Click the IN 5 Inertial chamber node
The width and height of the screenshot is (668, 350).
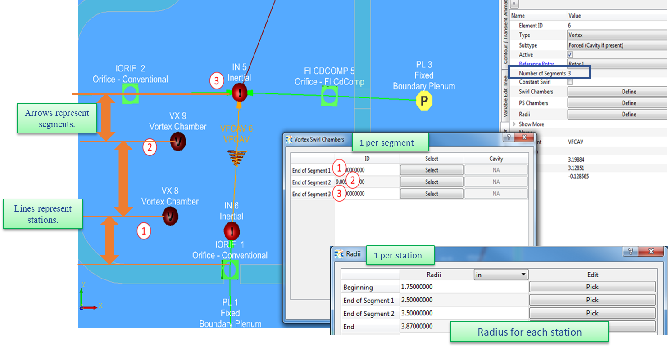[x=240, y=93]
